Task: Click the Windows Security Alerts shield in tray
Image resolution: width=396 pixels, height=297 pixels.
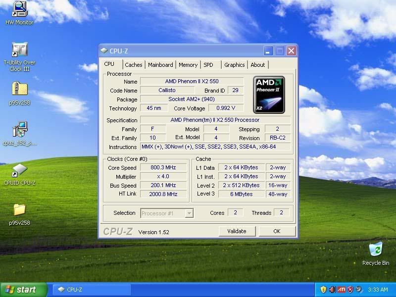Action: click(x=323, y=290)
